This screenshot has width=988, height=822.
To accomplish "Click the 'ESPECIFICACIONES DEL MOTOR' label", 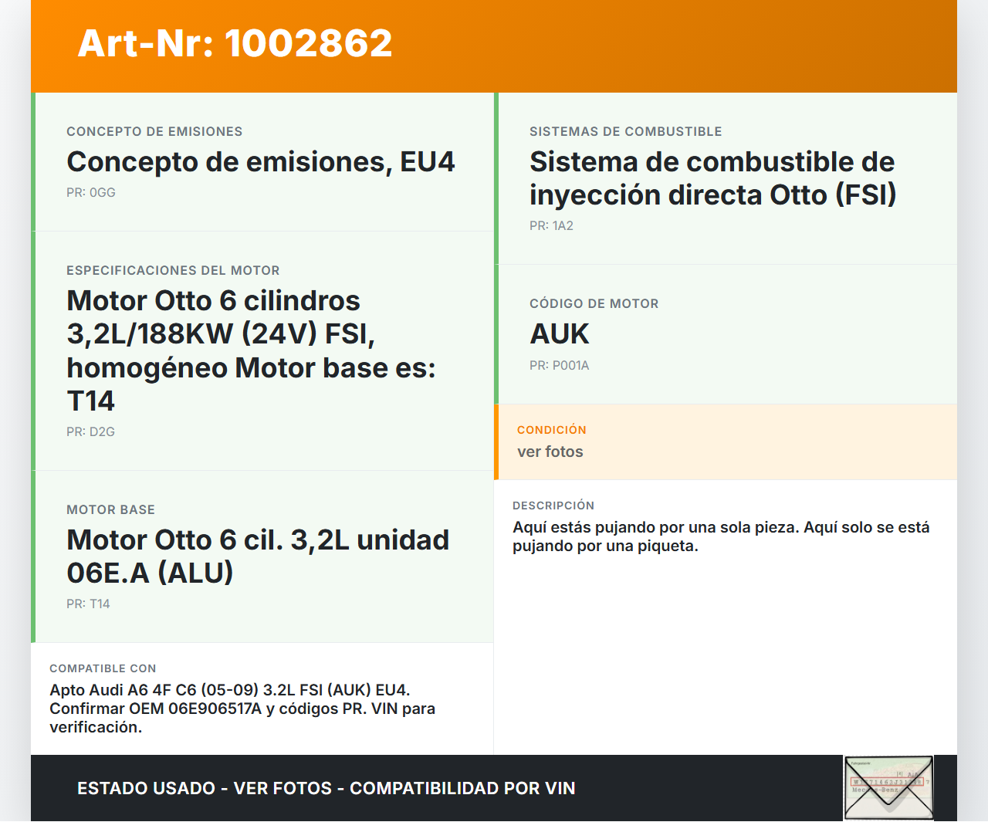I will pos(173,271).
